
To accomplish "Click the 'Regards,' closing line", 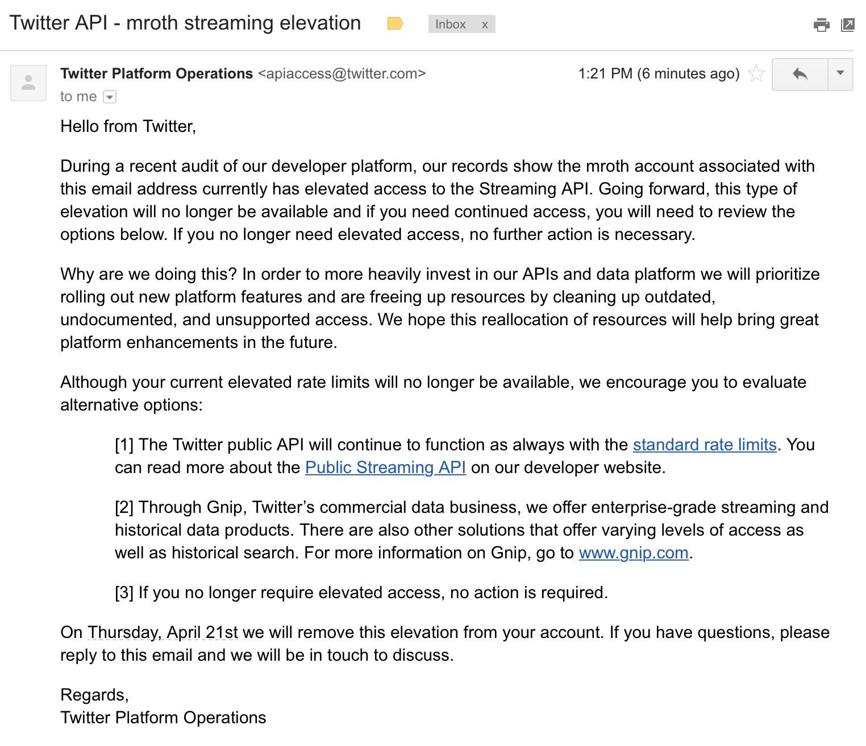I will pyautogui.click(x=94, y=695).
